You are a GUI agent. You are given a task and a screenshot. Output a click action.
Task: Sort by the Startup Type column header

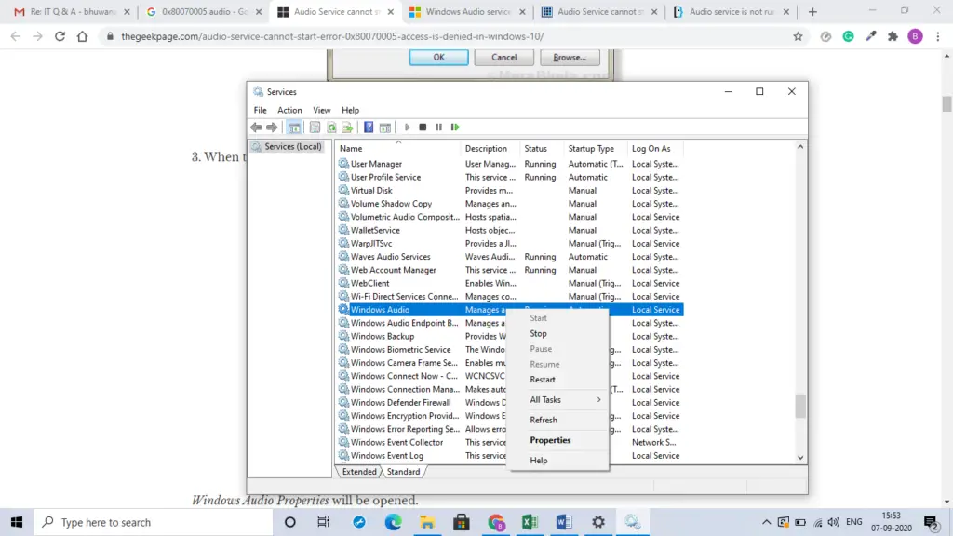pos(596,148)
